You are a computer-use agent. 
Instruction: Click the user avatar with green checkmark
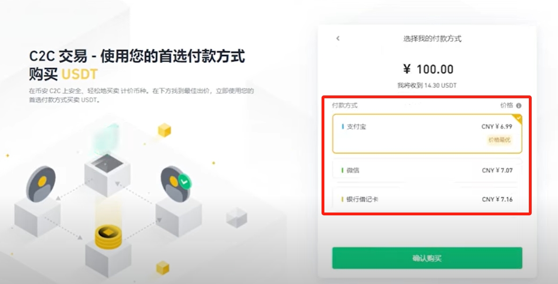(176, 184)
